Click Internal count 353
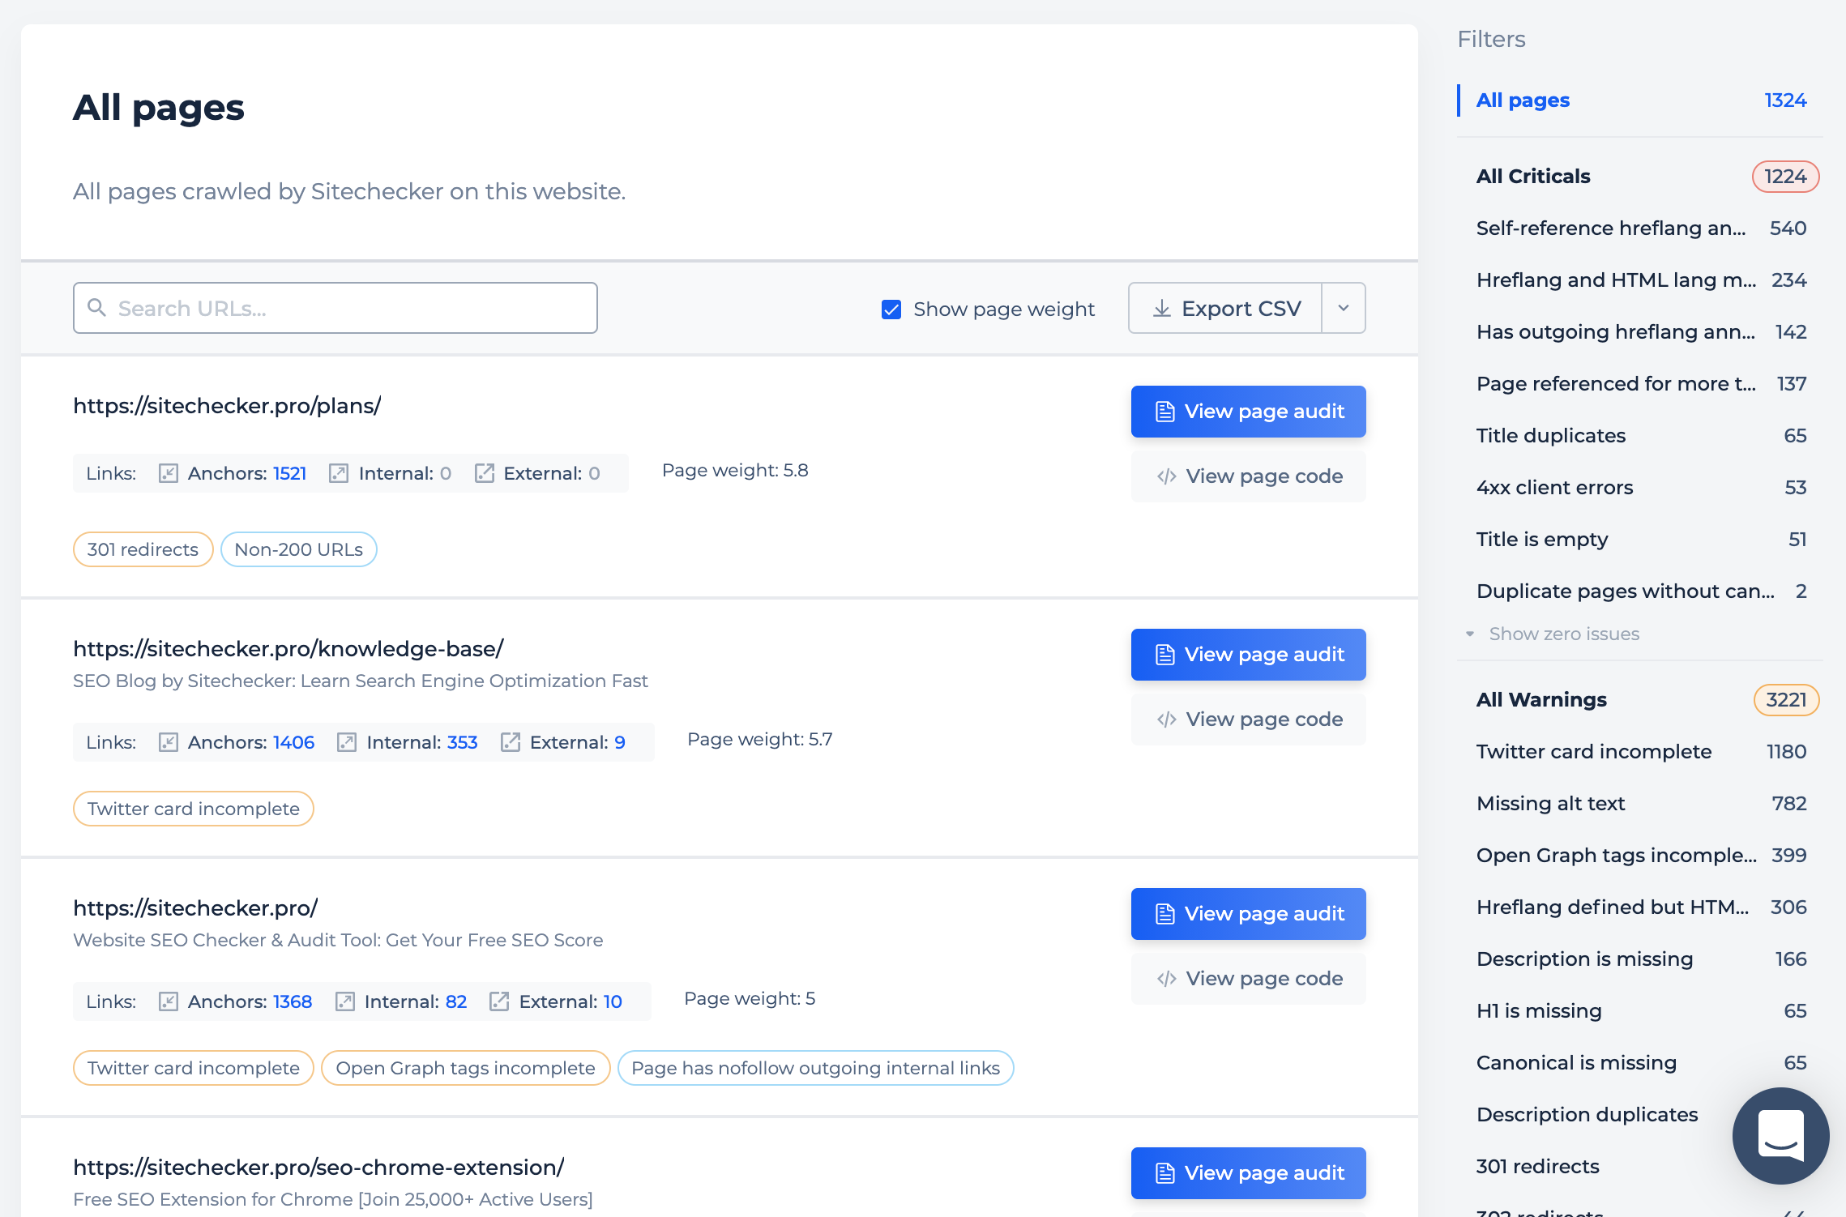Screen dimensions: 1846x1217 pos(462,742)
